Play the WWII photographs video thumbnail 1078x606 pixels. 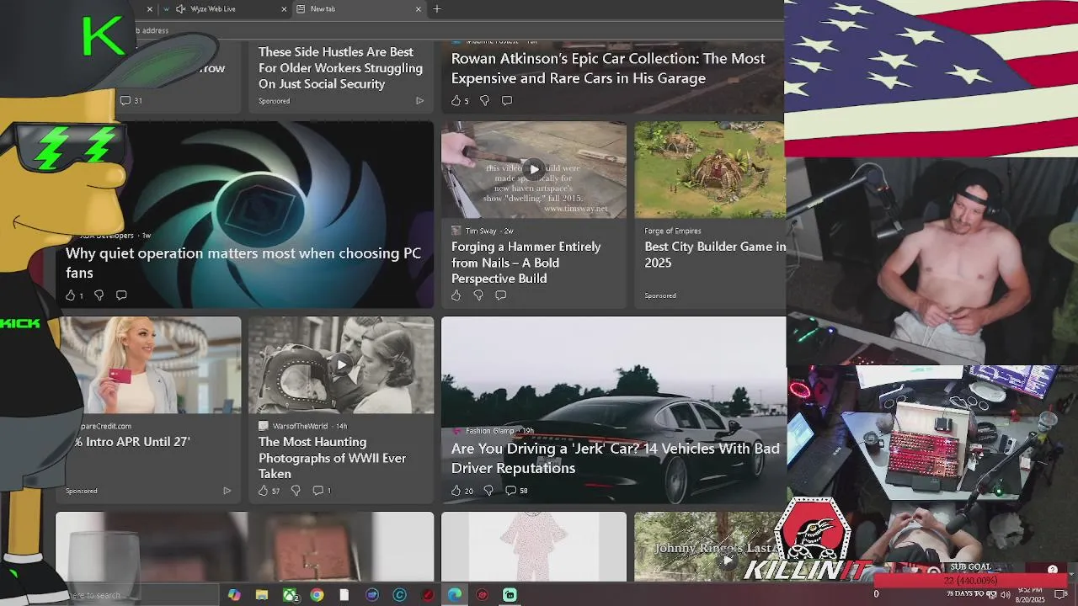(x=341, y=364)
